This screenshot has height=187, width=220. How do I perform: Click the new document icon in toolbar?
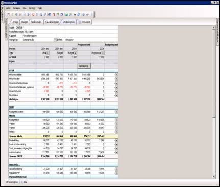click(x=8, y=15)
